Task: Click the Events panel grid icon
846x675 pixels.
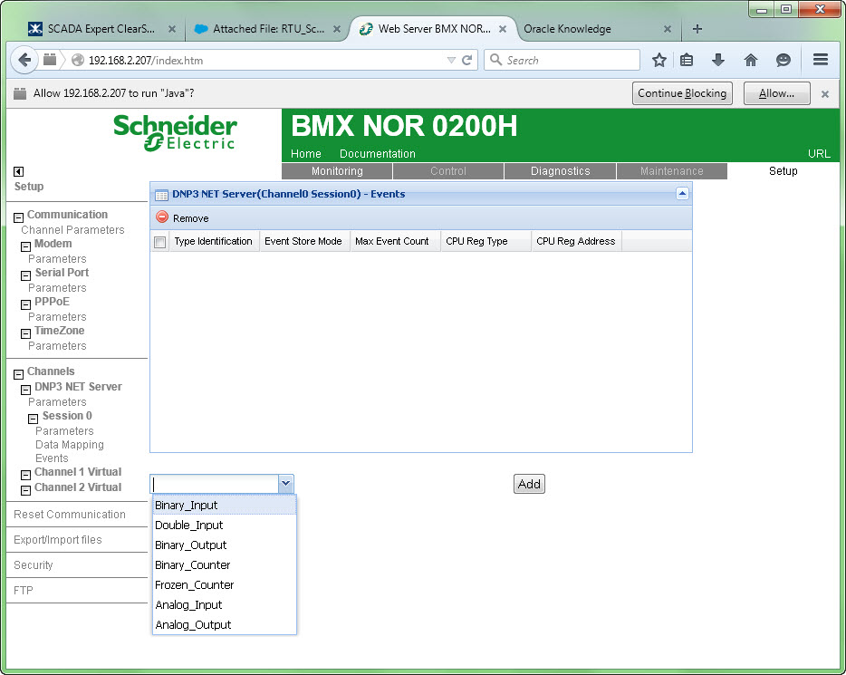Action: pyautogui.click(x=161, y=196)
